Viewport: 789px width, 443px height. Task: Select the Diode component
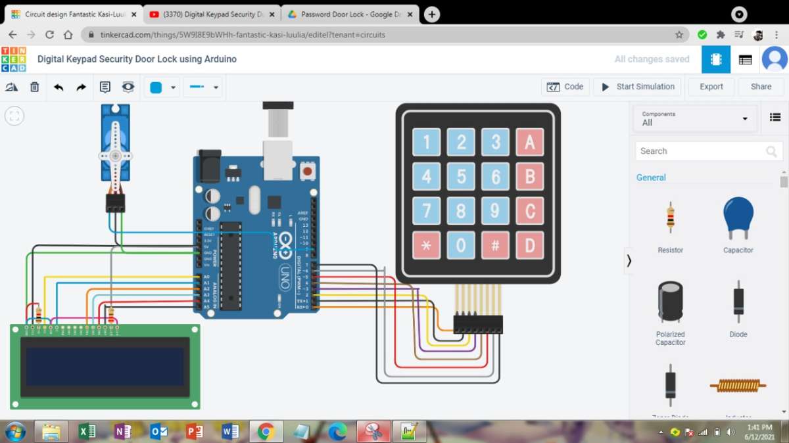(x=738, y=309)
